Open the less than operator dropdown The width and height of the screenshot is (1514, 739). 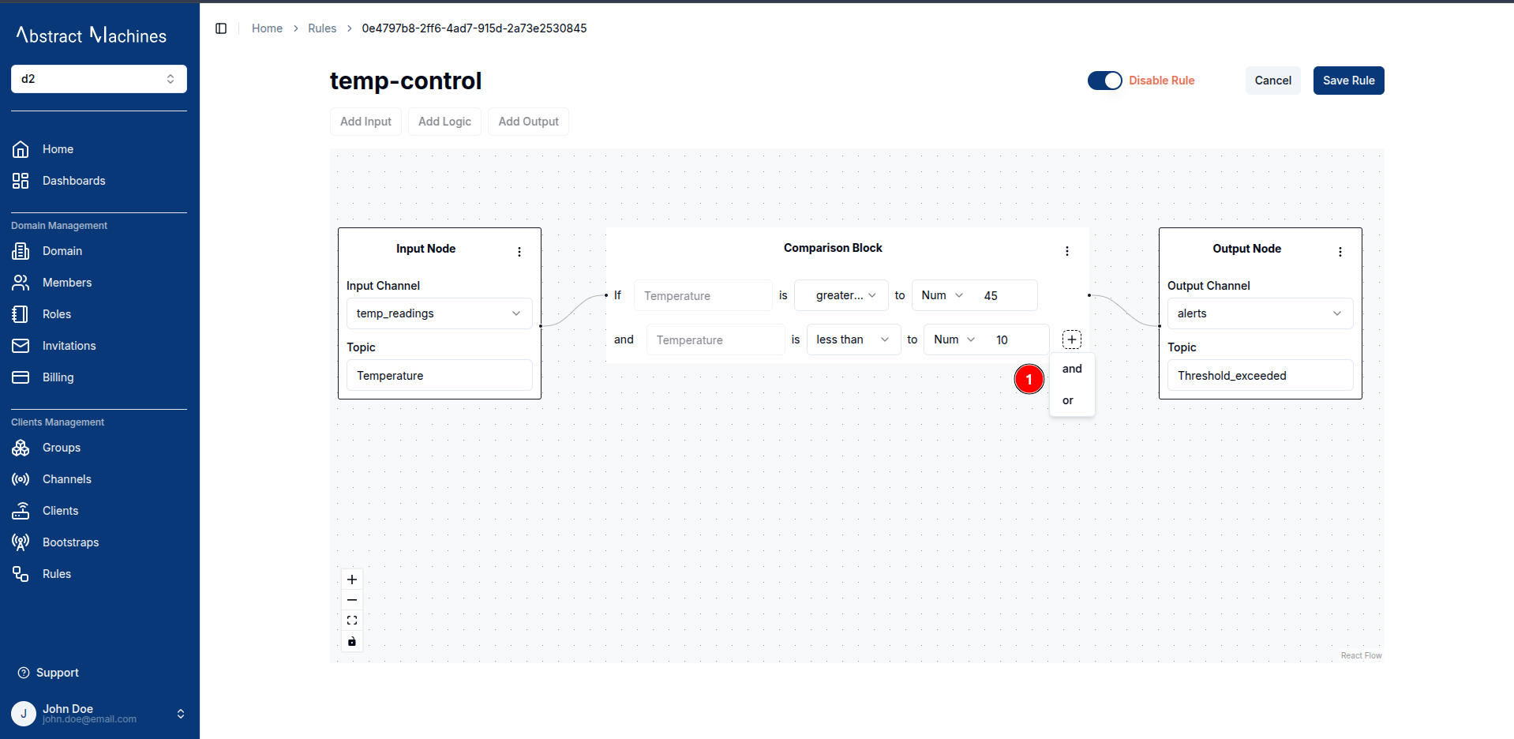coord(854,339)
